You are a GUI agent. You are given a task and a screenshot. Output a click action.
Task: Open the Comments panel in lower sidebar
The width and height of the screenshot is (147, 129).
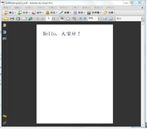[5, 116]
